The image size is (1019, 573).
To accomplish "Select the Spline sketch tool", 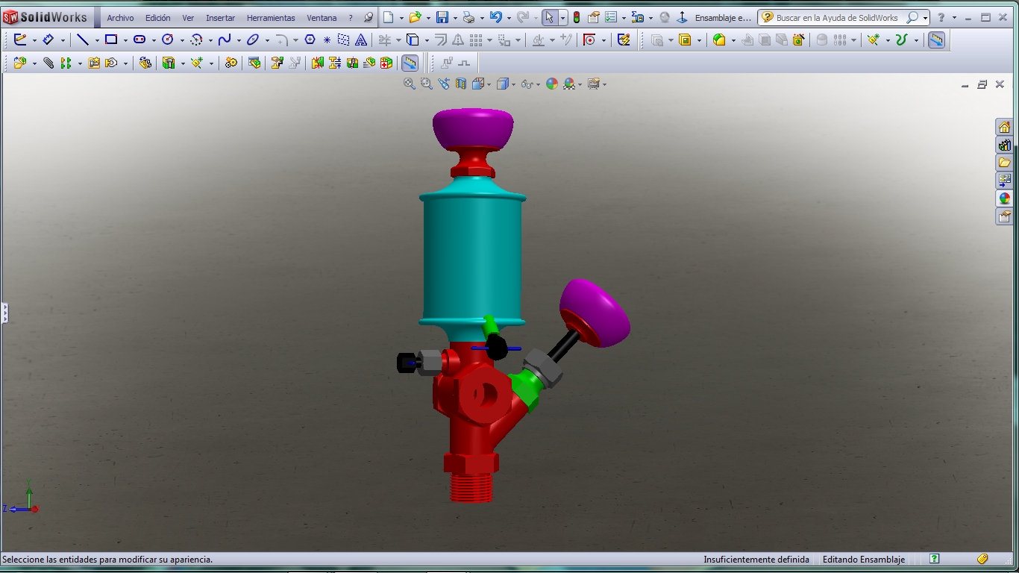I will [x=225, y=40].
